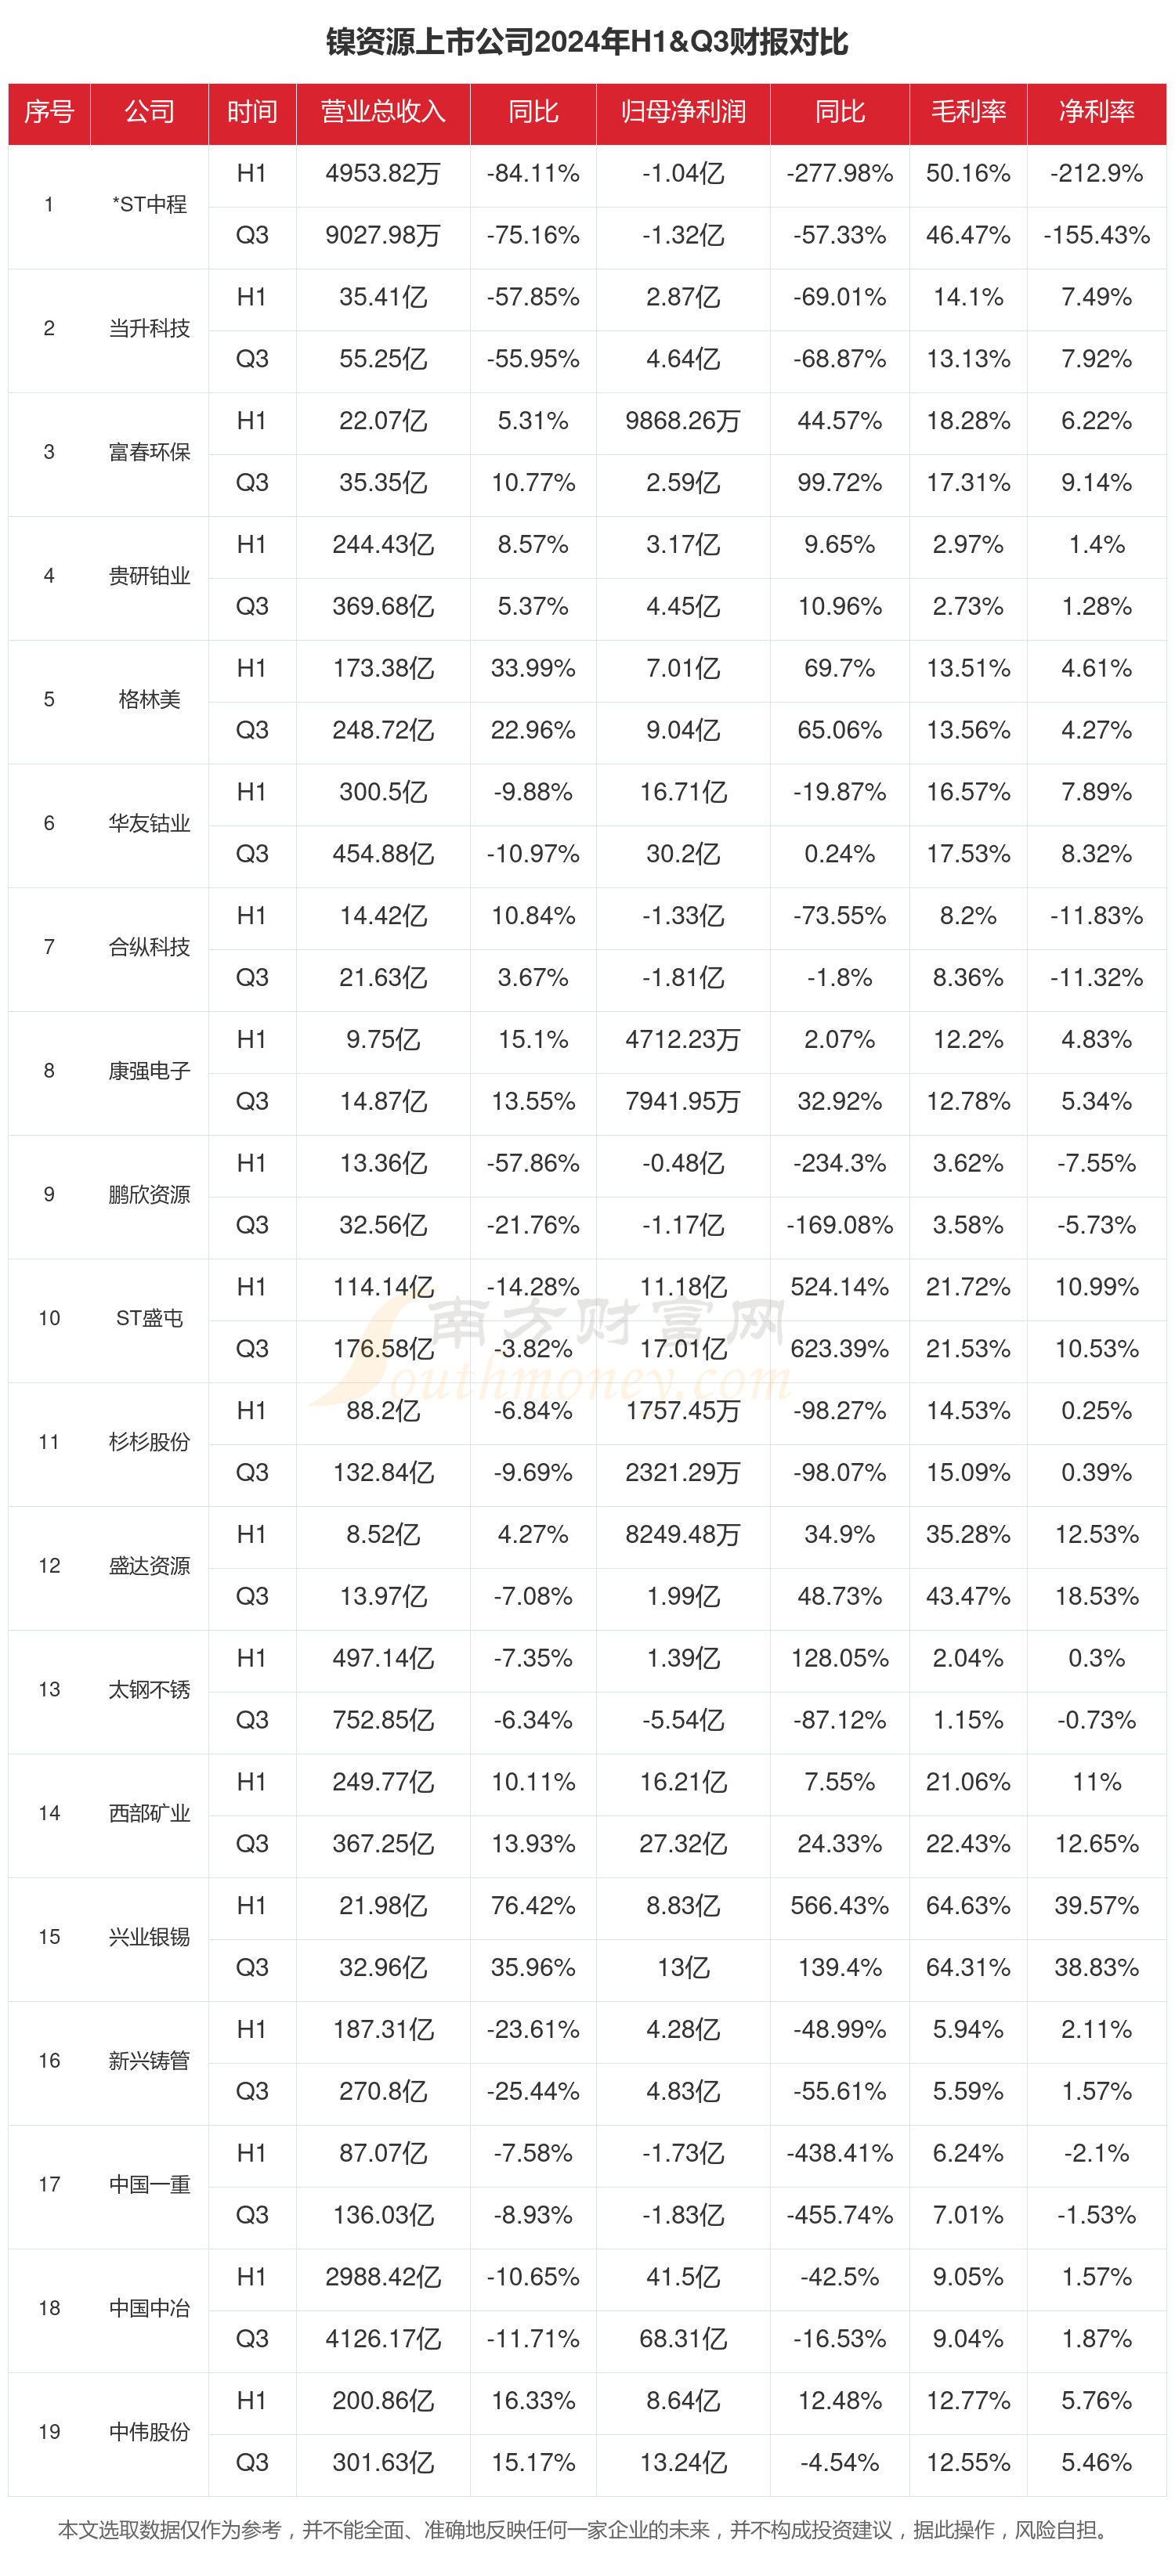Click the 2988.42亿 revenue value
Image resolution: width=1175 pixels, height=2576 pixels.
pos(383,2277)
